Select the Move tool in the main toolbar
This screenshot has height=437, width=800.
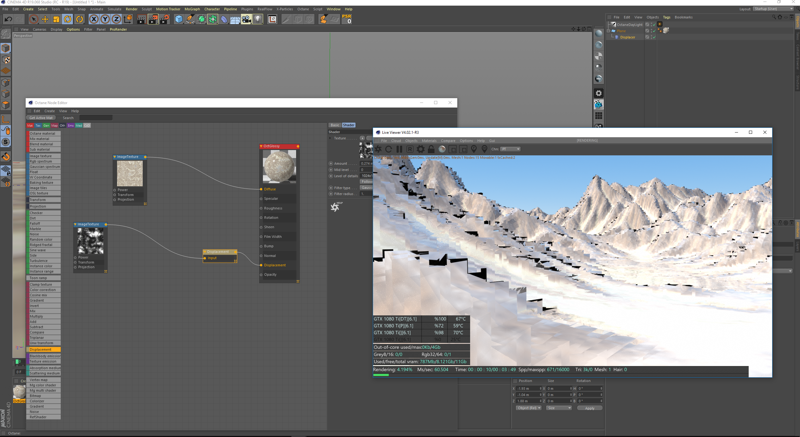(x=45, y=19)
